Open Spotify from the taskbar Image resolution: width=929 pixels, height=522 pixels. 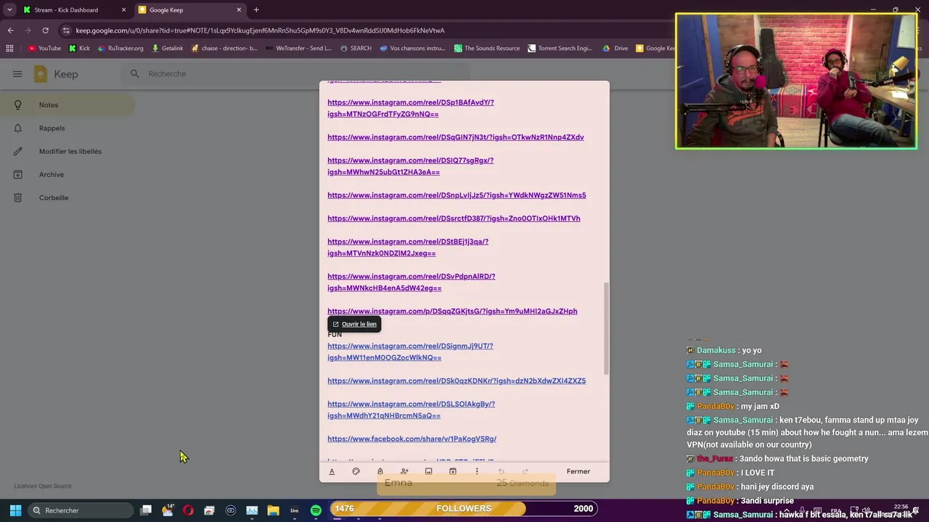tap(316, 510)
